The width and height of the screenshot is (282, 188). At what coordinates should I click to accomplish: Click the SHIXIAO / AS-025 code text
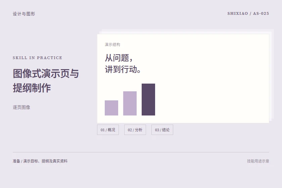pos(248,13)
